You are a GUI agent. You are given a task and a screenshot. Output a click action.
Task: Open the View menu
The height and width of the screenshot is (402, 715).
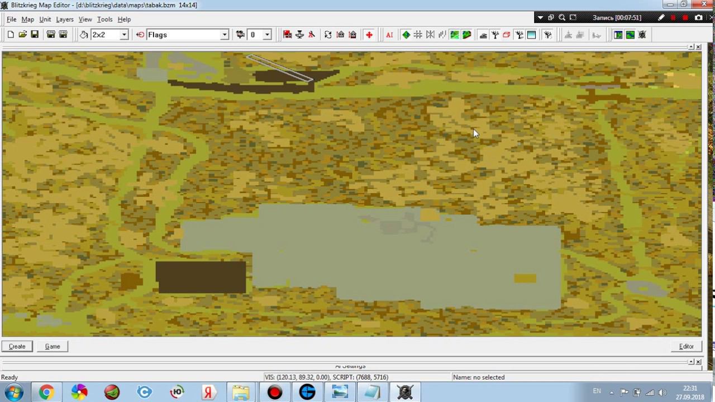[85, 20]
